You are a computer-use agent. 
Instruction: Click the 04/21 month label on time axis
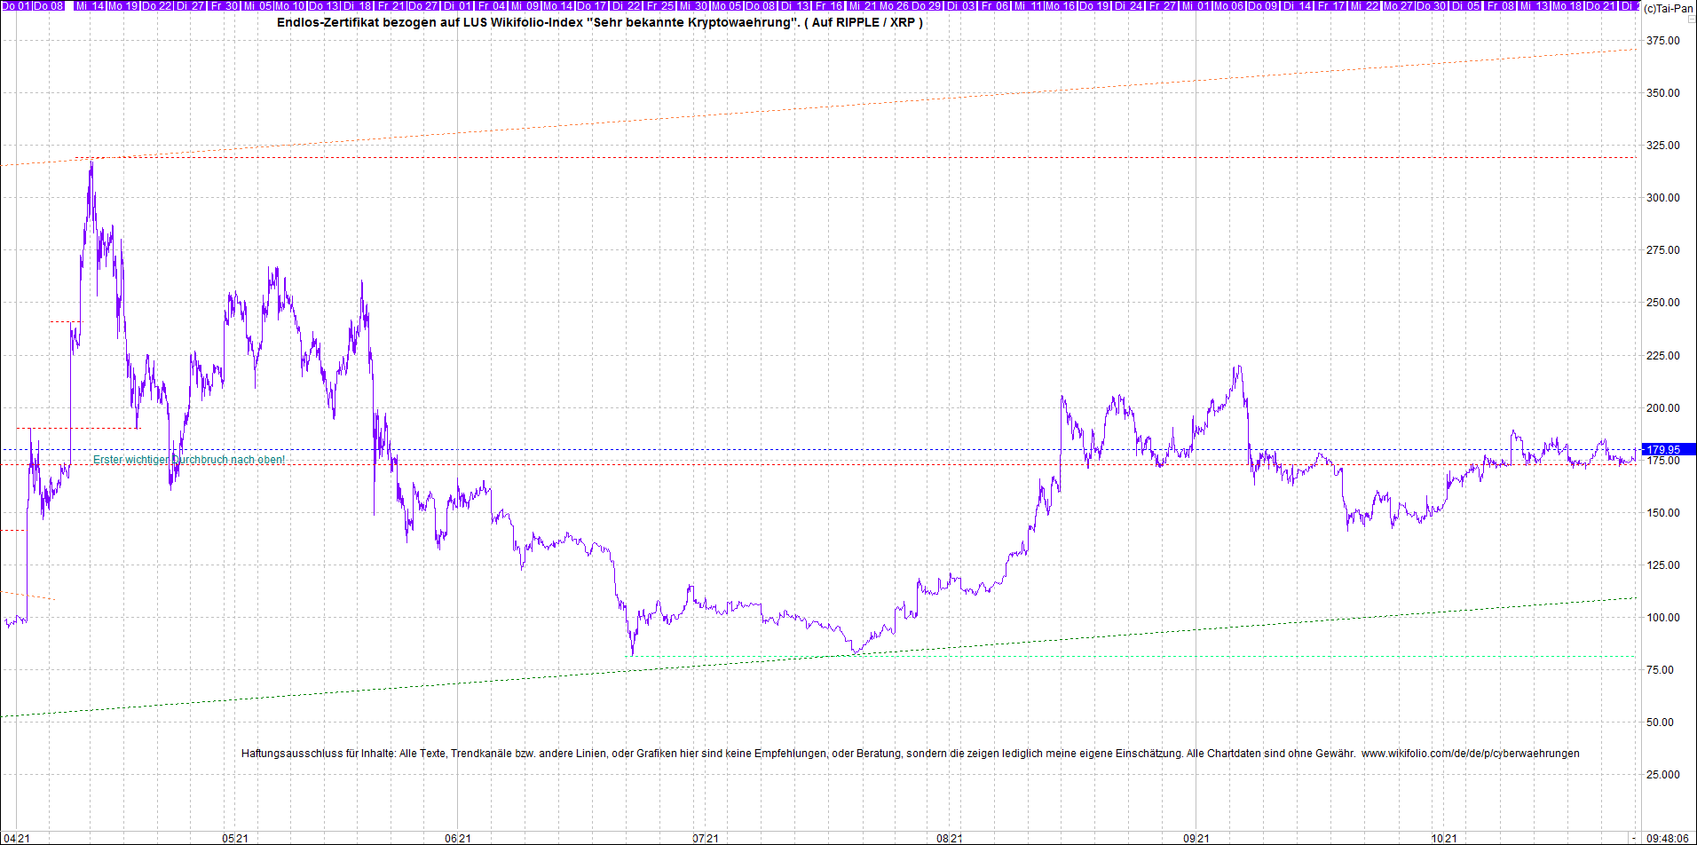pyautogui.click(x=17, y=838)
